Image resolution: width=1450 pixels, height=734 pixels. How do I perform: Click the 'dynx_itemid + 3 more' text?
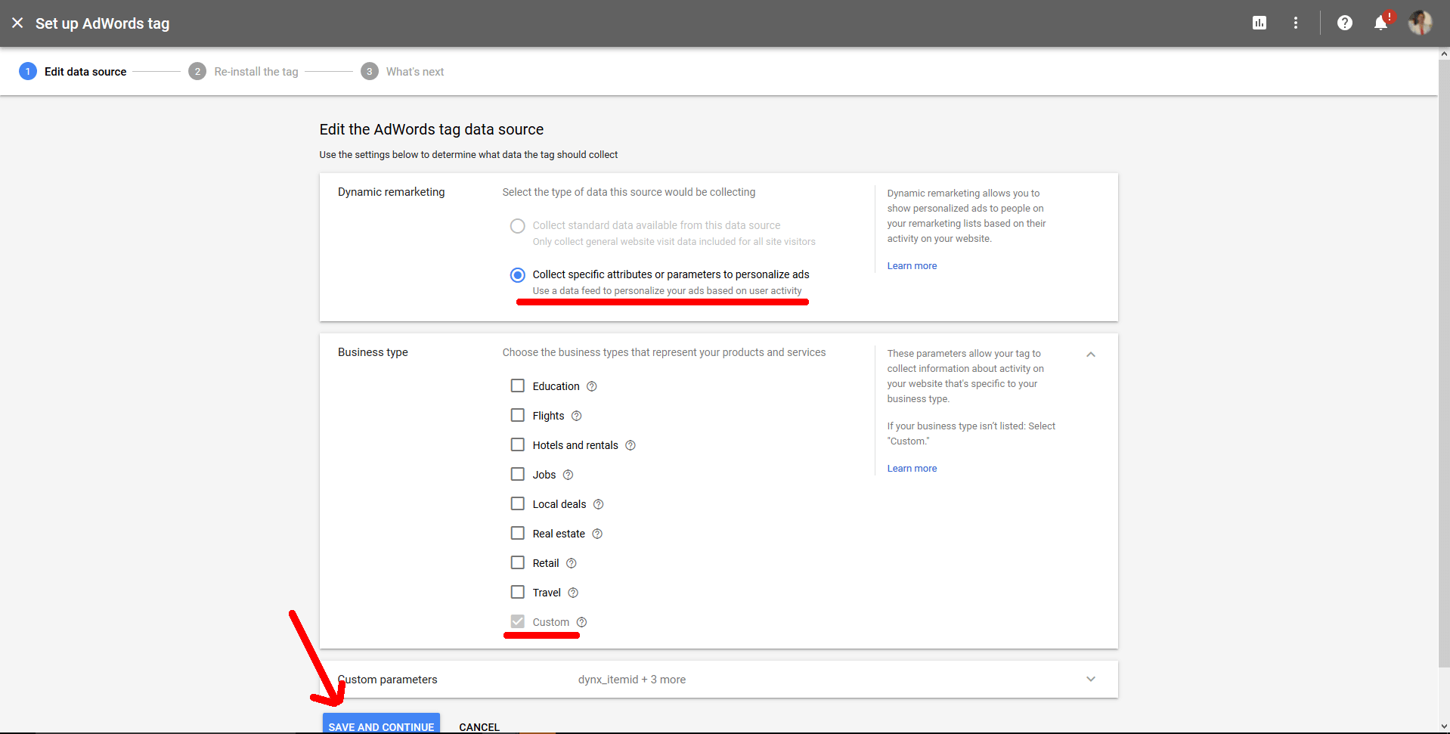(x=632, y=680)
